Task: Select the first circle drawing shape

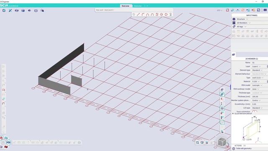Action: pyautogui.click(x=161, y=15)
